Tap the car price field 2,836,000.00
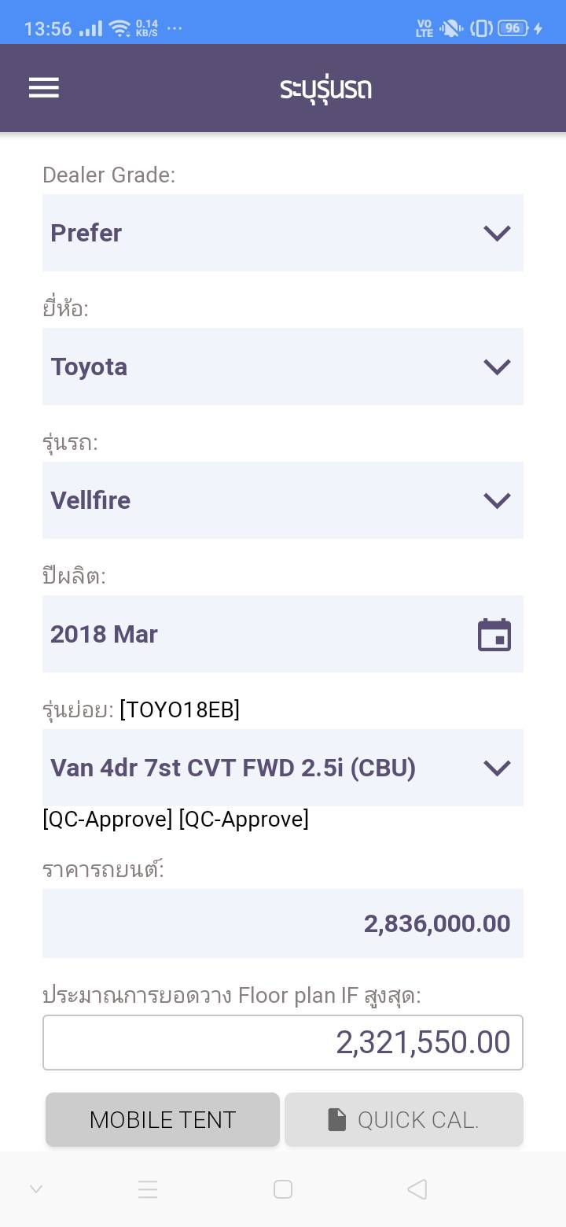The width and height of the screenshot is (566, 1227). pos(283,923)
